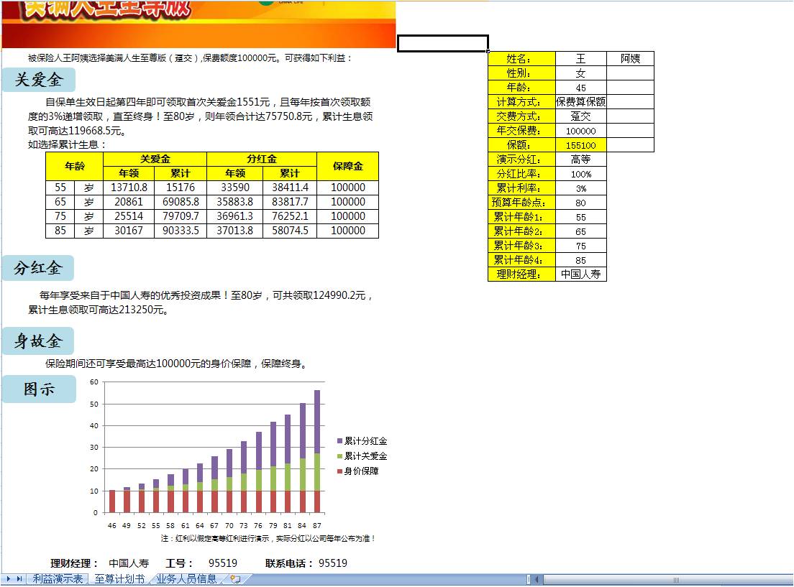Select the 理财经理 value 中国人寿 in the input table
The width and height of the screenshot is (794, 587).
coord(581,274)
